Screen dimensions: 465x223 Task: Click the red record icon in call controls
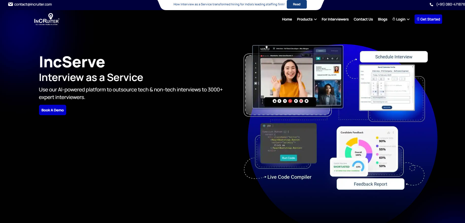click(301, 101)
